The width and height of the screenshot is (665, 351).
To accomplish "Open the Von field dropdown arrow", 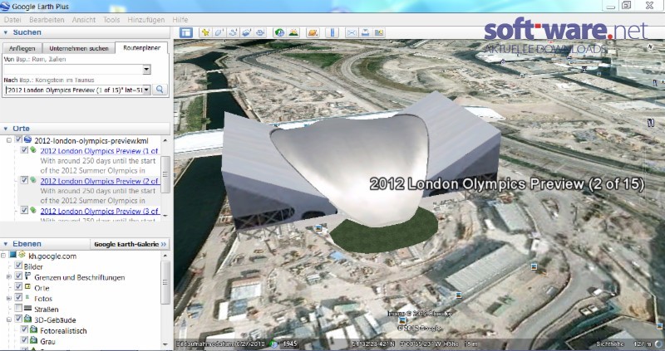I will coord(147,70).
